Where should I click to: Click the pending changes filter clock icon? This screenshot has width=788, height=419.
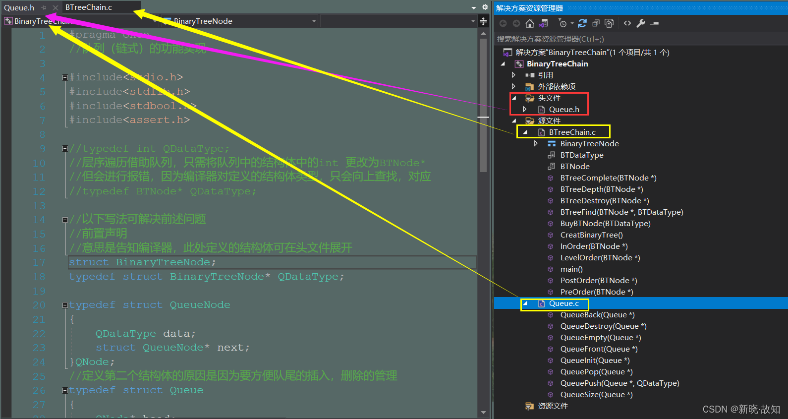click(x=563, y=23)
